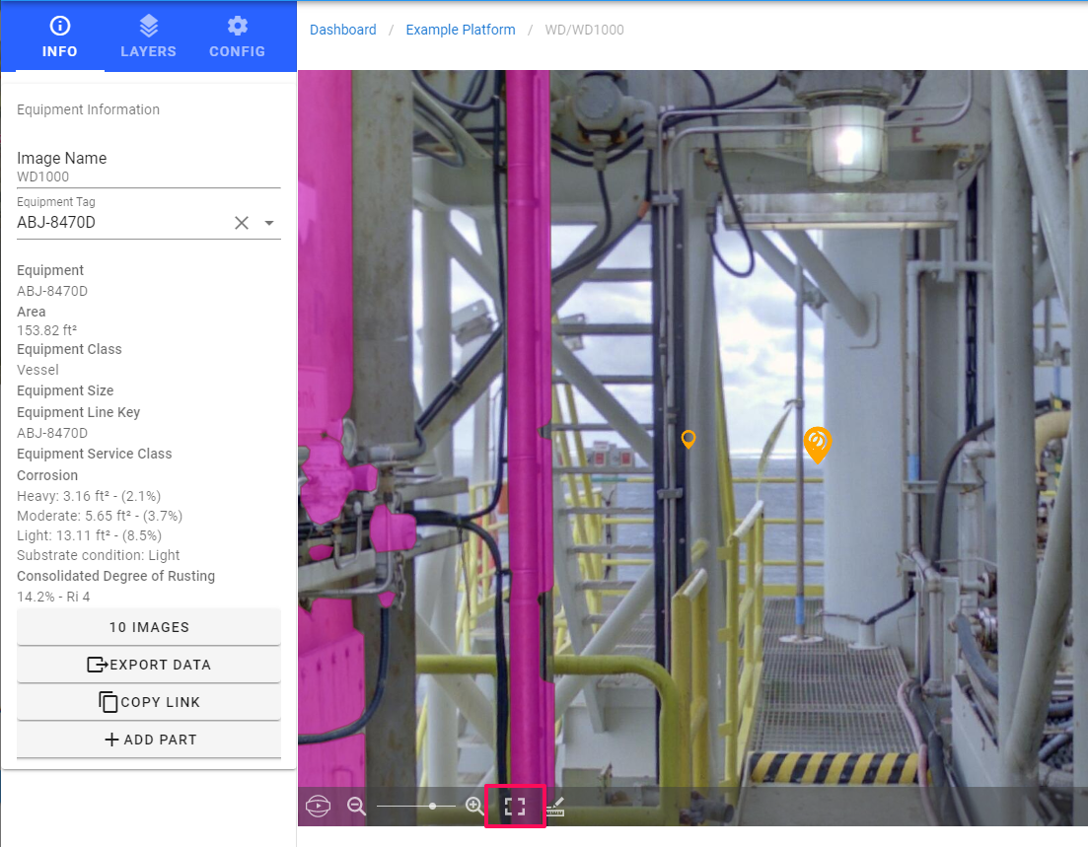1088x847 pixels.
Task: Switch to the LAYERS tab
Action: click(148, 37)
